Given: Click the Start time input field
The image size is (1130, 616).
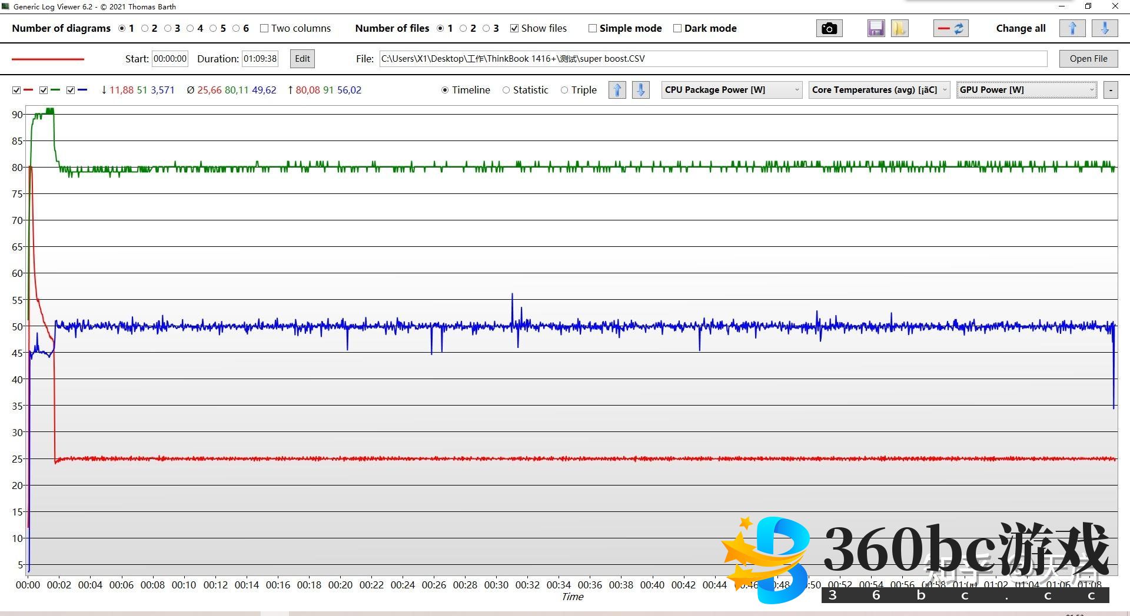Looking at the screenshot, I should pyautogui.click(x=170, y=59).
